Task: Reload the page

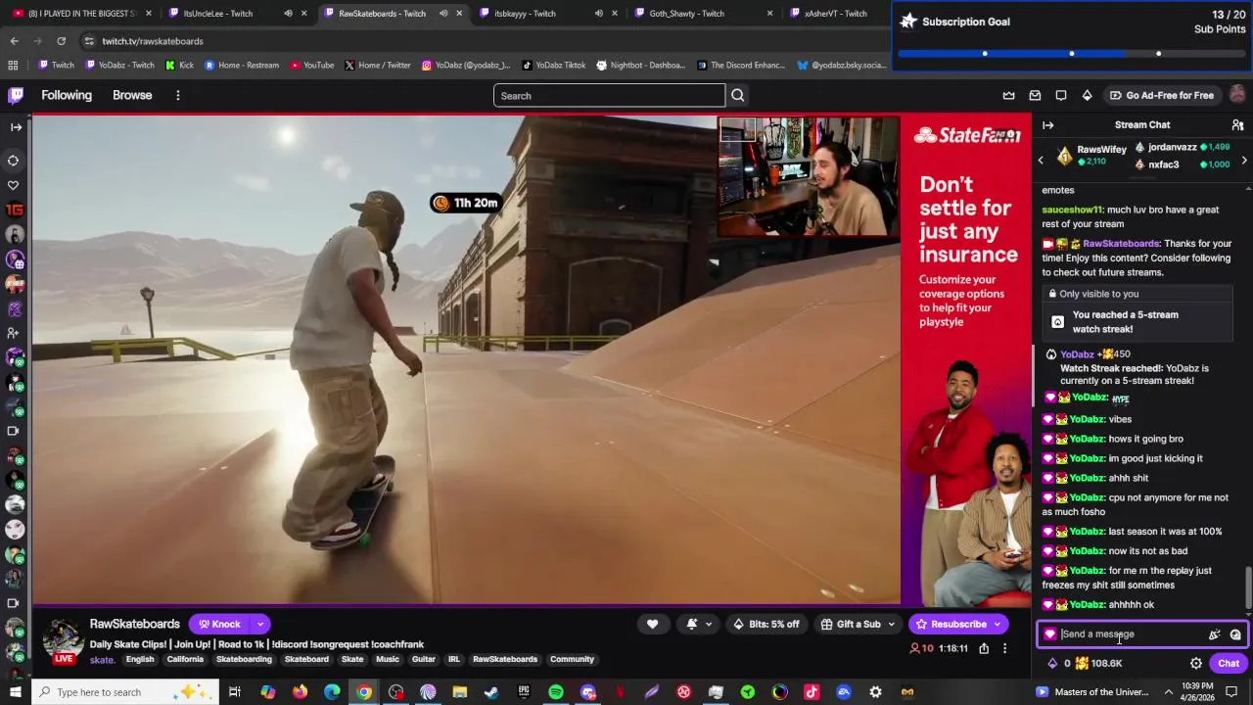Action: tap(61, 41)
